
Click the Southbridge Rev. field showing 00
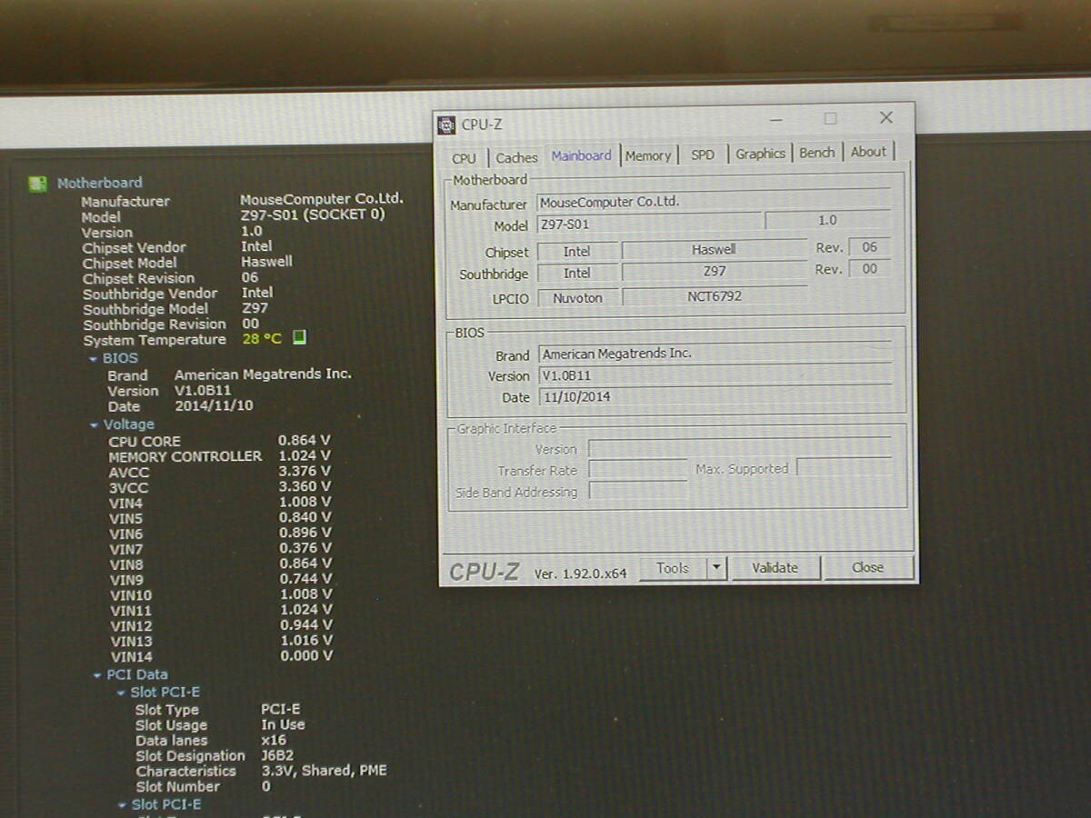(x=870, y=269)
